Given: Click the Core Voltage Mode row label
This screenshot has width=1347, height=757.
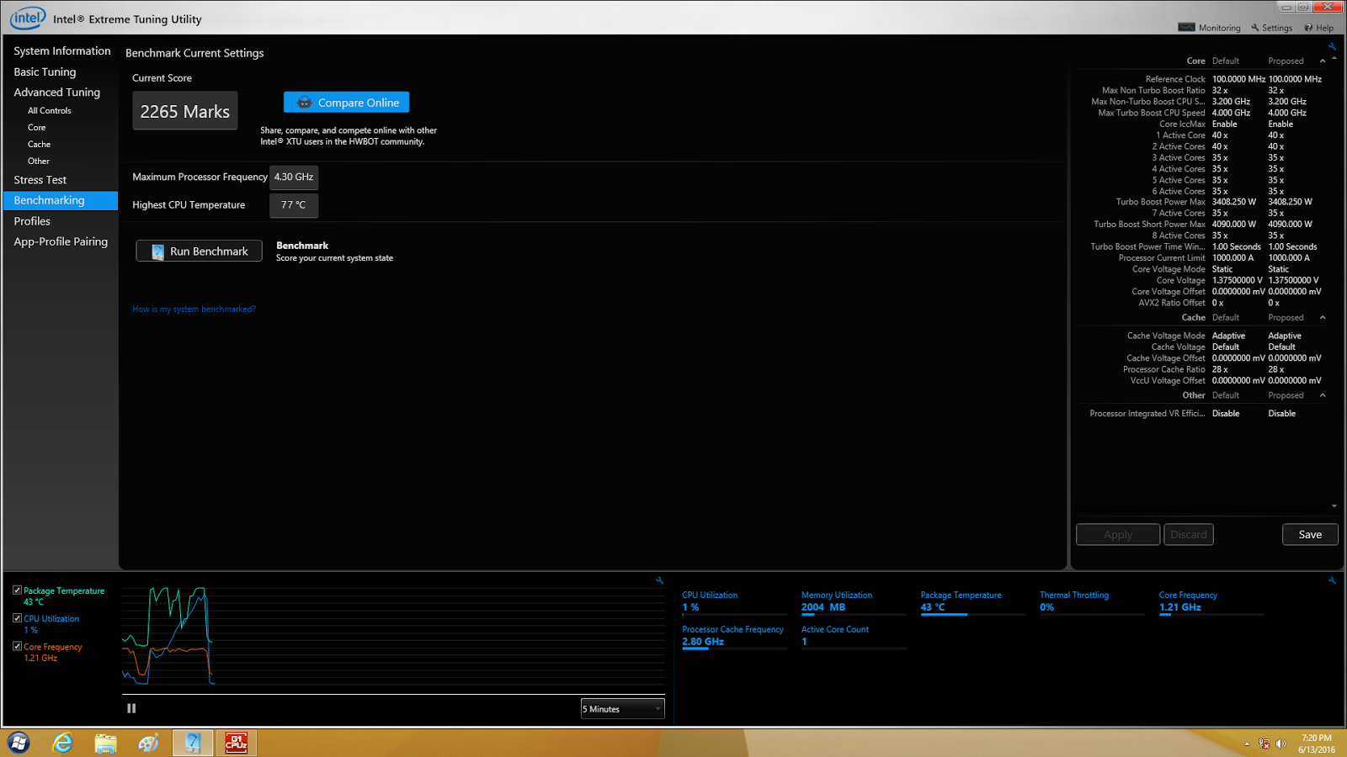Looking at the screenshot, I should click(1169, 269).
